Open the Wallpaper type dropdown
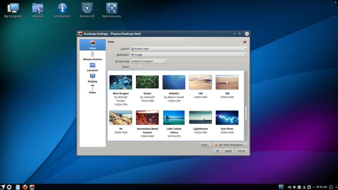The width and height of the screenshot is (338, 190). tap(189, 55)
